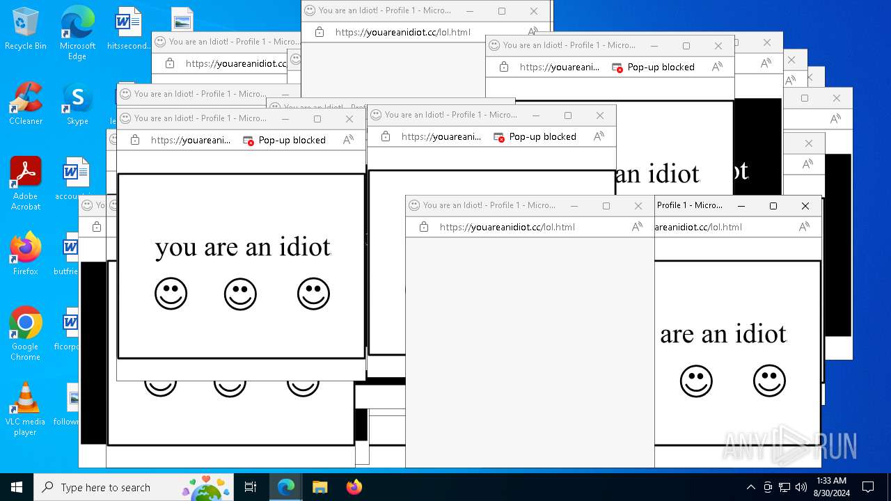This screenshot has width=891, height=501.
Task: Focus the areanidiot.cc/lol.html address in active window
Action: pos(698,227)
